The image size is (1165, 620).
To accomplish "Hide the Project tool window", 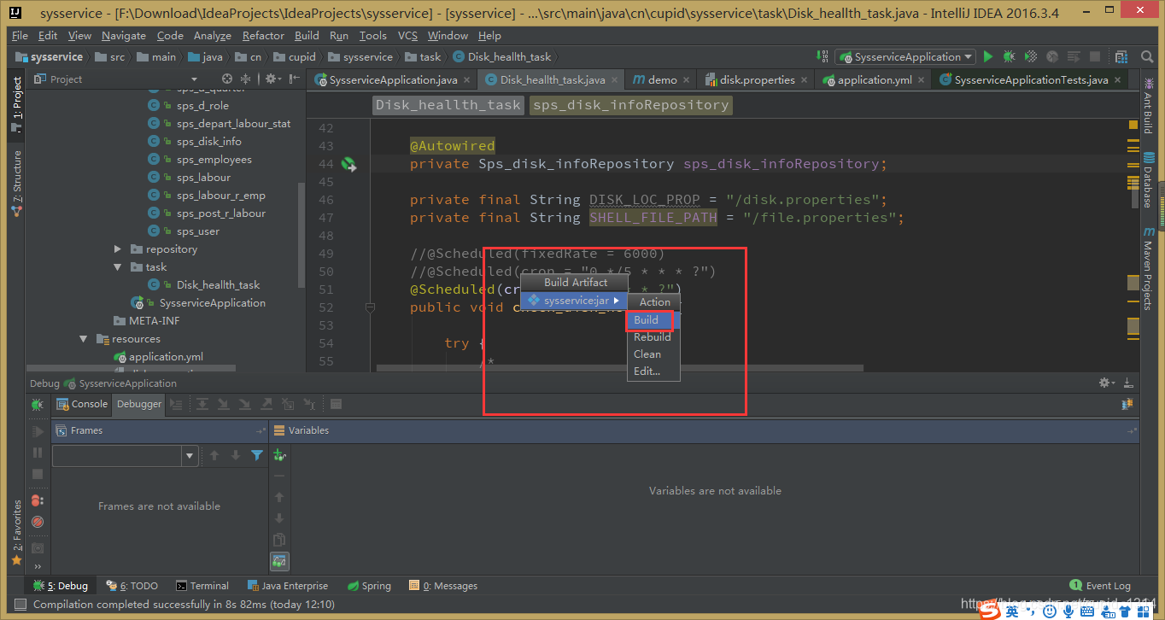I will point(294,79).
